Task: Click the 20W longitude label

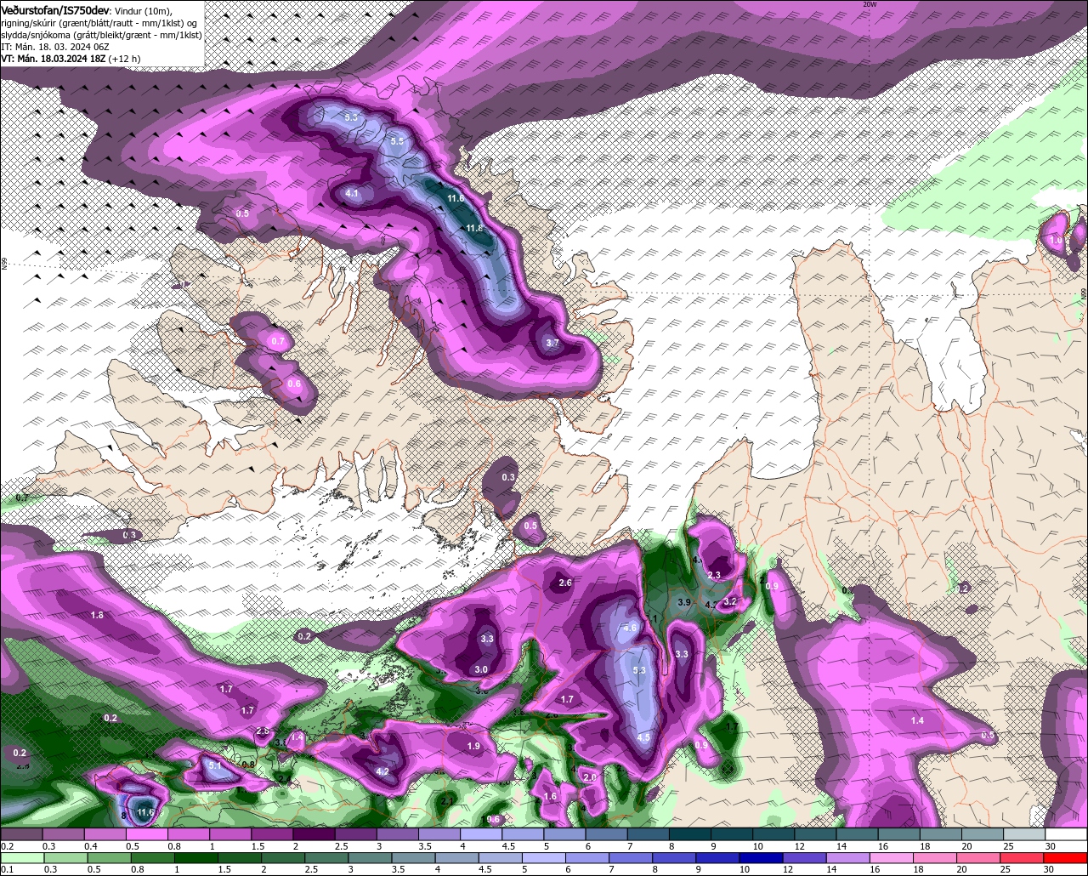Action: pos(869,4)
